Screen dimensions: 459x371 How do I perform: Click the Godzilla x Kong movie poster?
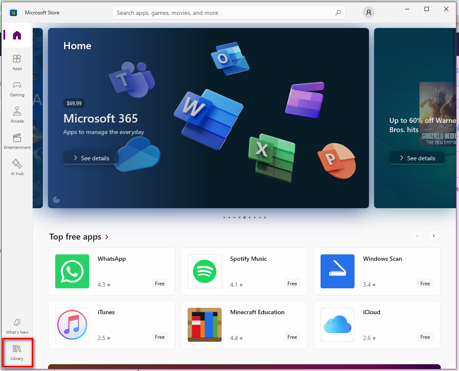438,114
